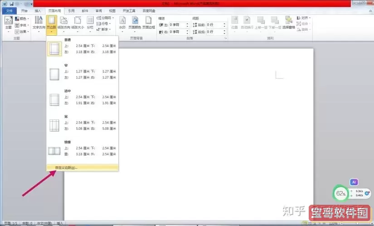
Task: Click the 字数: 0 status bar entry
Action: click(27, 223)
